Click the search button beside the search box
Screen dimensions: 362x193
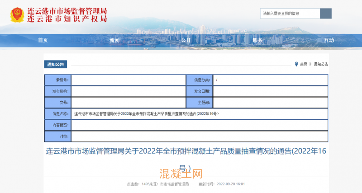coord(325,14)
